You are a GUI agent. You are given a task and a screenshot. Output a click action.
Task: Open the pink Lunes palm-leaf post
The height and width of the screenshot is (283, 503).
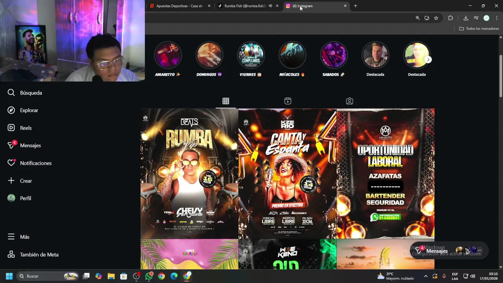point(189,254)
